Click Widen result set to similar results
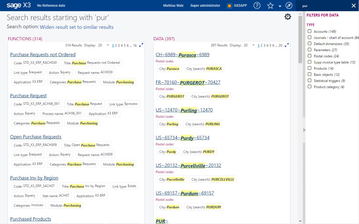The image size is (359, 224). pos(77,27)
